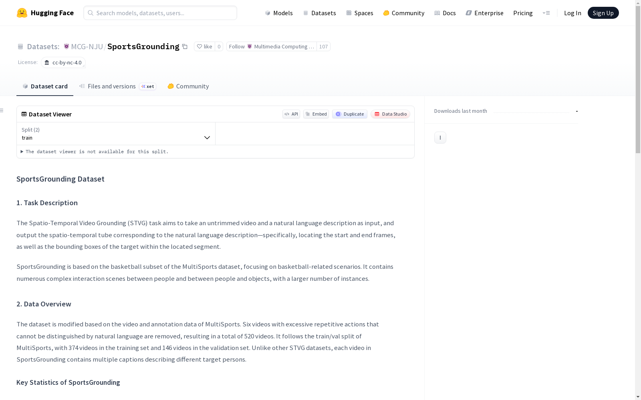
Task: Focus the search models, datasets, users field
Action: [160, 13]
